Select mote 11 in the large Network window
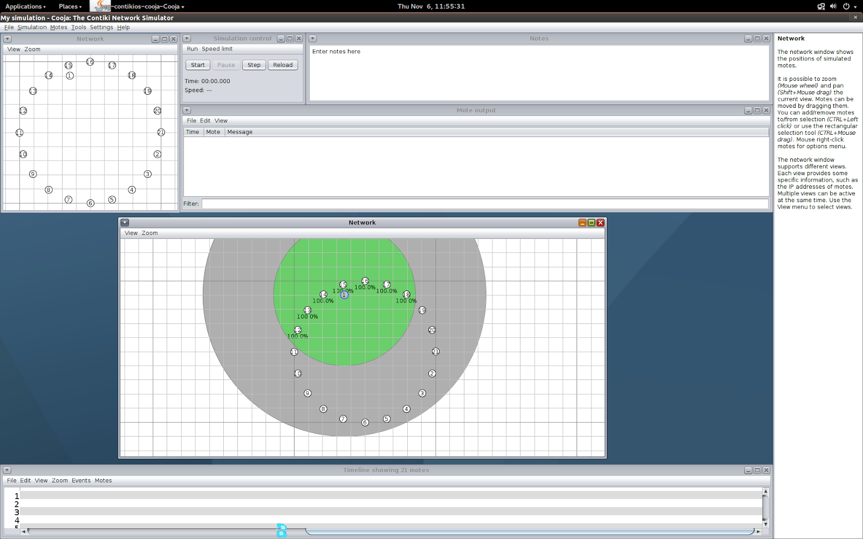863x539 pixels. [294, 352]
